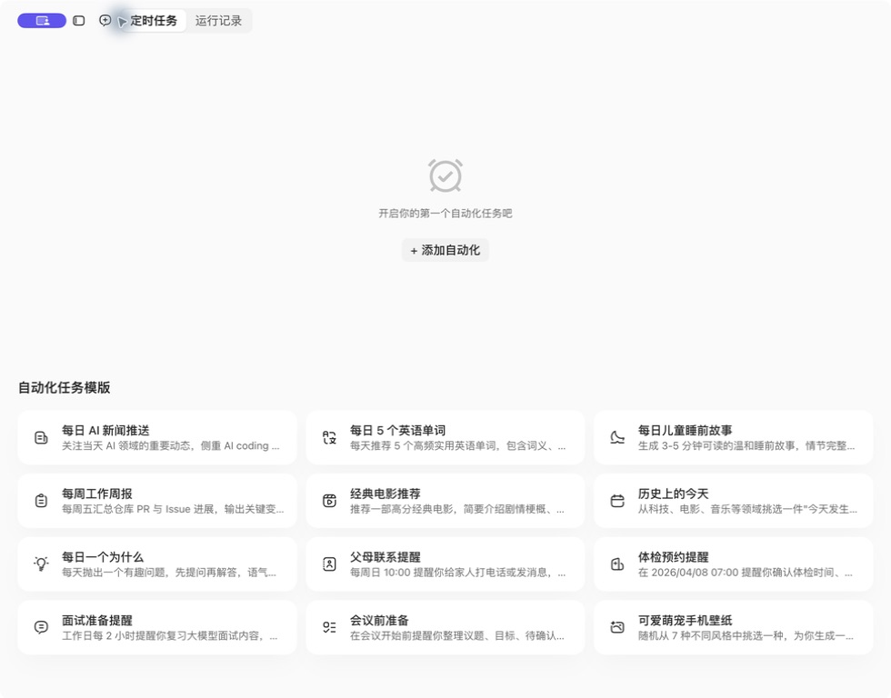The height and width of the screenshot is (698, 891).
Task: Click the chat bubble icon beside 面试准备提醒
Action: (41, 627)
